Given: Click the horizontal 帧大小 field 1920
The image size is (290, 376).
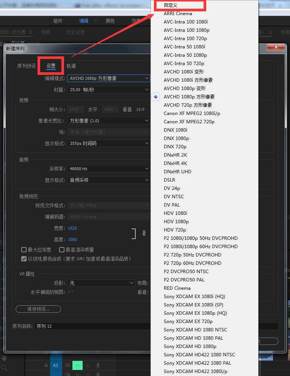Looking at the screenshot, I should [75, 110].
